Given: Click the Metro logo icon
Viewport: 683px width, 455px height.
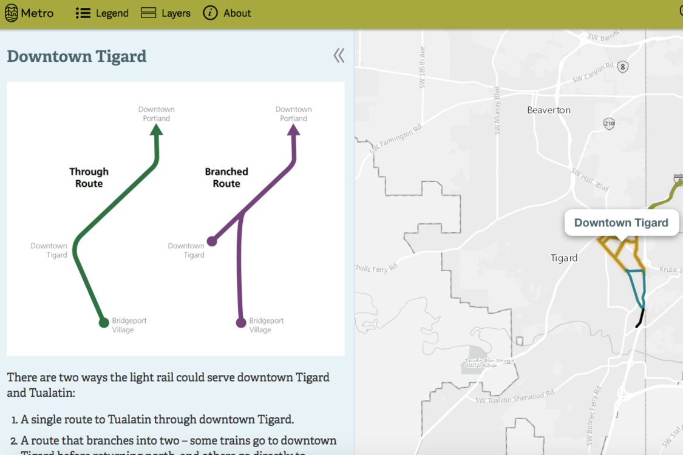Looking at the screenshot, I should tap(12, 13).
